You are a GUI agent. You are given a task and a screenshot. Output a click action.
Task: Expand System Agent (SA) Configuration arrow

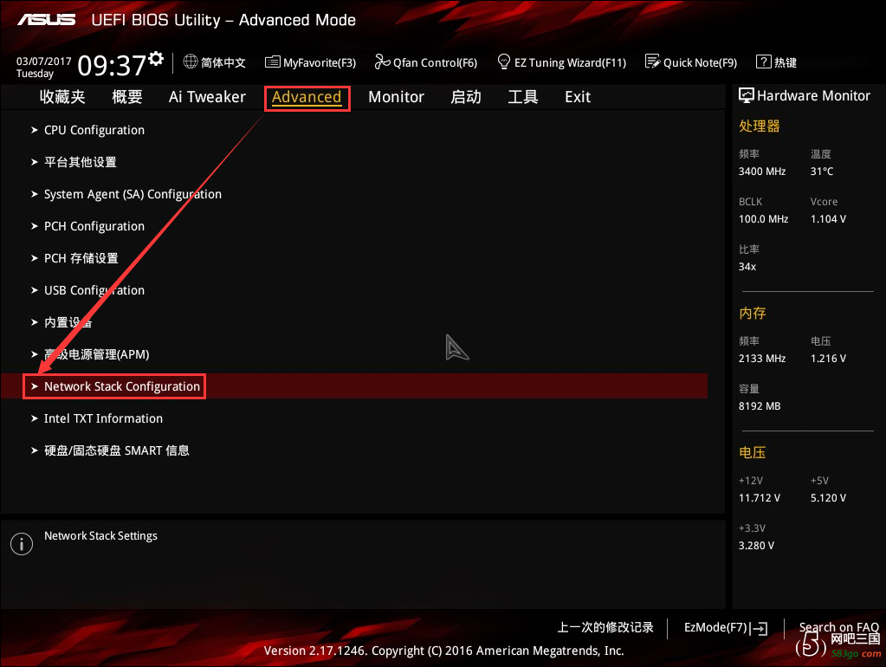(x=35, y=194)
